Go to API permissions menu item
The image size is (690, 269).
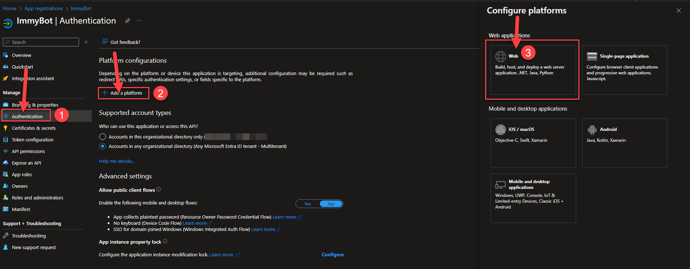pos(28,151)
